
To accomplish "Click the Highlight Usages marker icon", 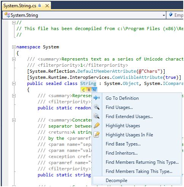I will [97, 126].
